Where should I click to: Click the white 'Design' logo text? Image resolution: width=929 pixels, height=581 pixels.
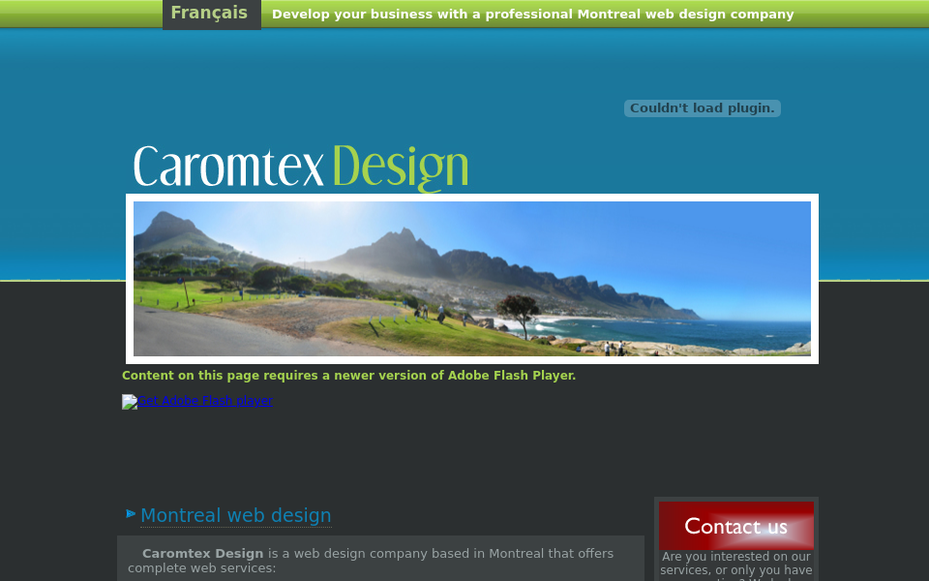pyautogui.click(x=400, y=166)
